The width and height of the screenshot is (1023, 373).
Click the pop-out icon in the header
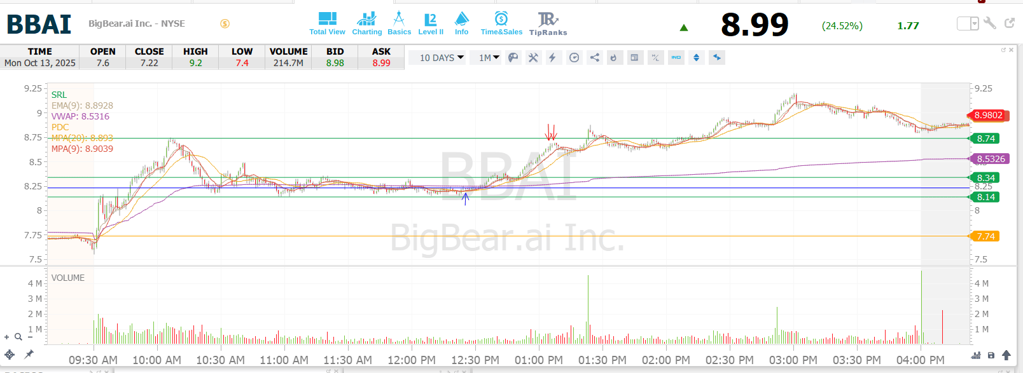(1010, 24)
